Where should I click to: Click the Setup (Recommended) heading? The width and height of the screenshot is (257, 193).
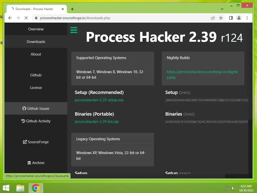coord(99,92)
